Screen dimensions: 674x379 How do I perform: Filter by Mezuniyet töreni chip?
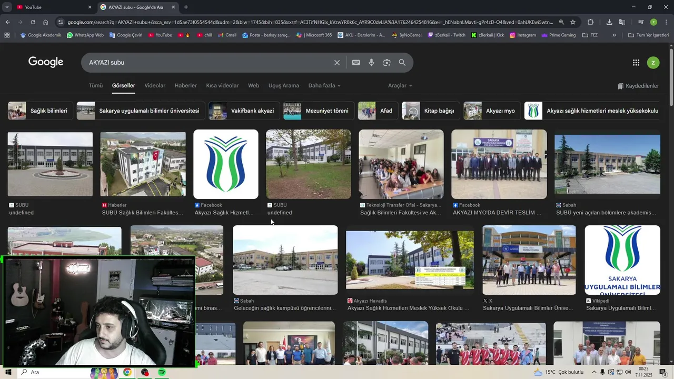319,111
